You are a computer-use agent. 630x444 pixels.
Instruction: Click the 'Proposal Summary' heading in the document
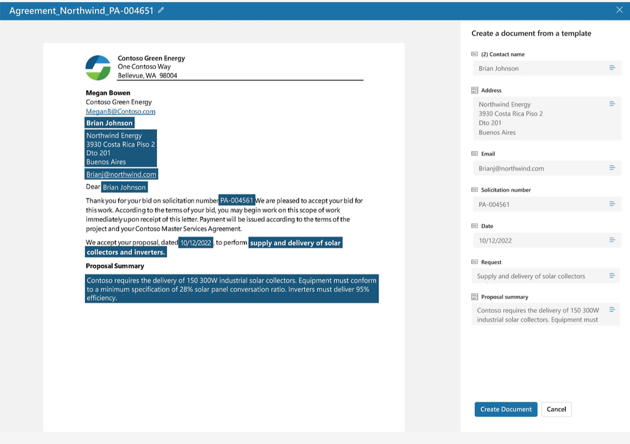click(x=115, y=266)
